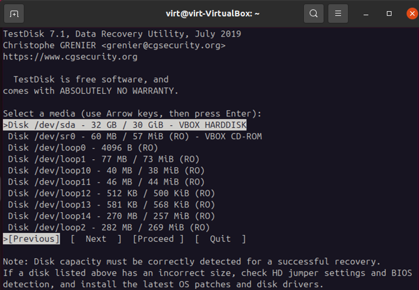Pick Disk /dev/loop13 581 KB entry
419x290 pixels.
pos(111,205)
